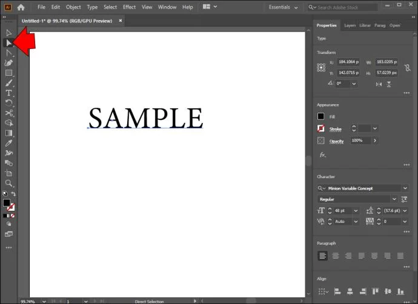Switch to the Layers panel tab
This screenshot has width=418, height=304.
point(350,25)
